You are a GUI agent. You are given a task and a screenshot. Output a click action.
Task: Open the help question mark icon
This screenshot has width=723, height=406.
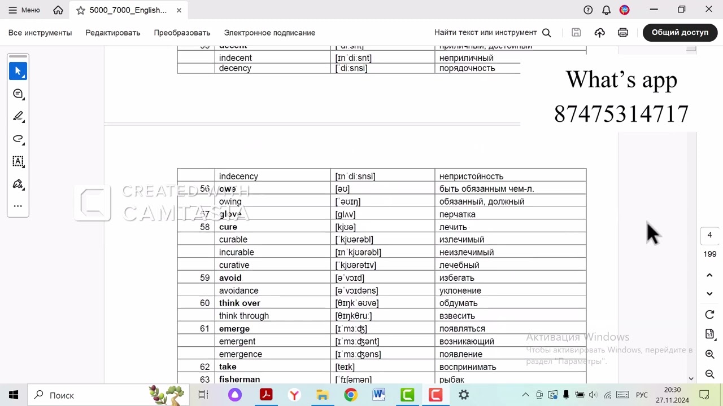(x=588, y=10)
